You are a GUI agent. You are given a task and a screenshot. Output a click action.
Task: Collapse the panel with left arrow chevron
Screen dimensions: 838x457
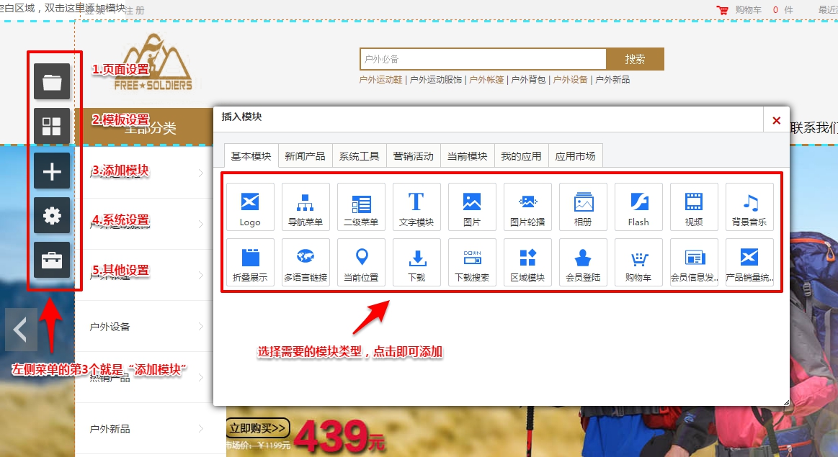coord(21,330)
